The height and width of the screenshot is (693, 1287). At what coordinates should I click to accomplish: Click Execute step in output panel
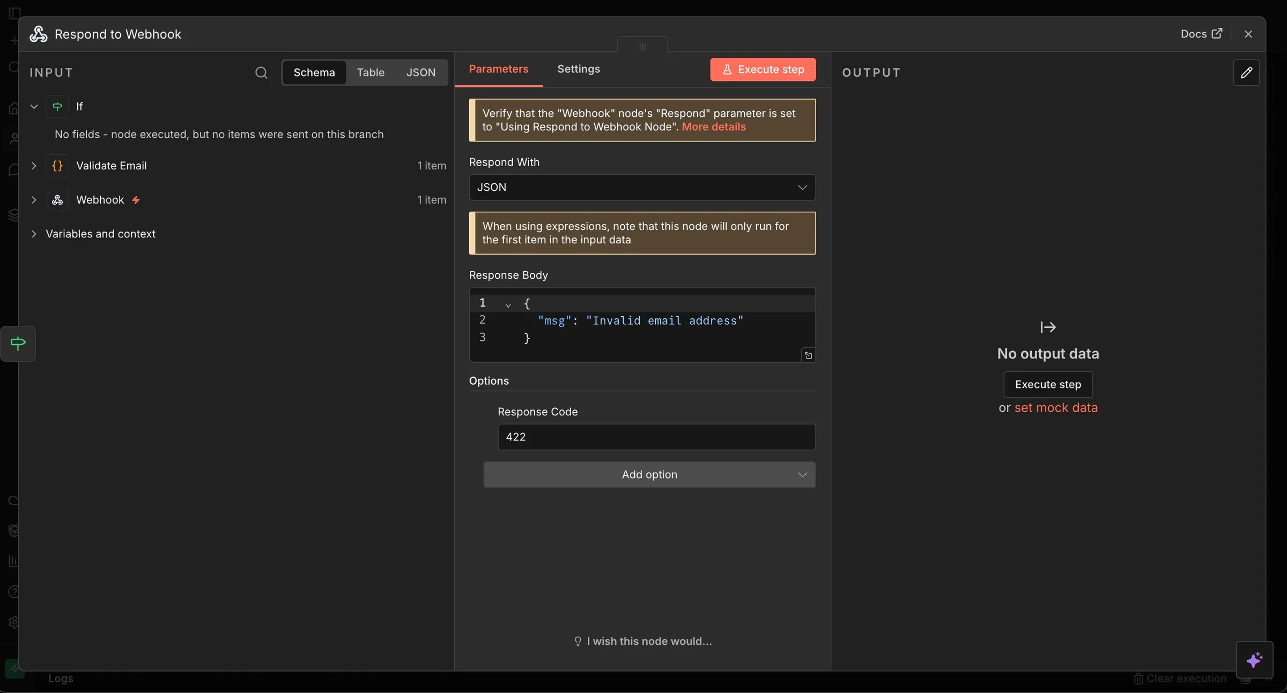pyautogui.click(x=1048, y=384)
